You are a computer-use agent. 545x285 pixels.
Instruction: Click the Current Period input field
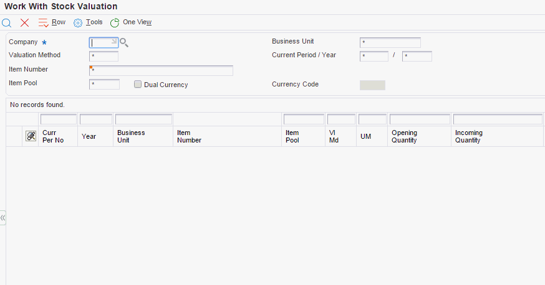[374, 57]
